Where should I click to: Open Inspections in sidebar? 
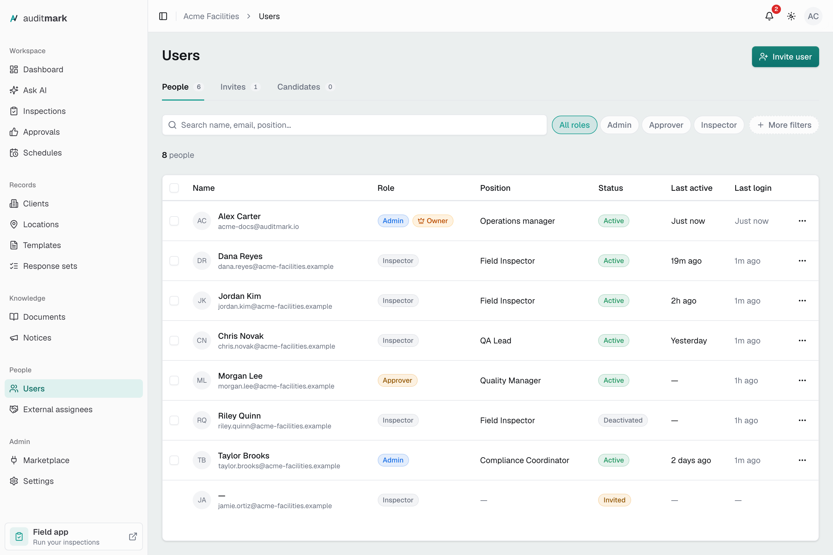pyautogui.click(x=74, y=111)
